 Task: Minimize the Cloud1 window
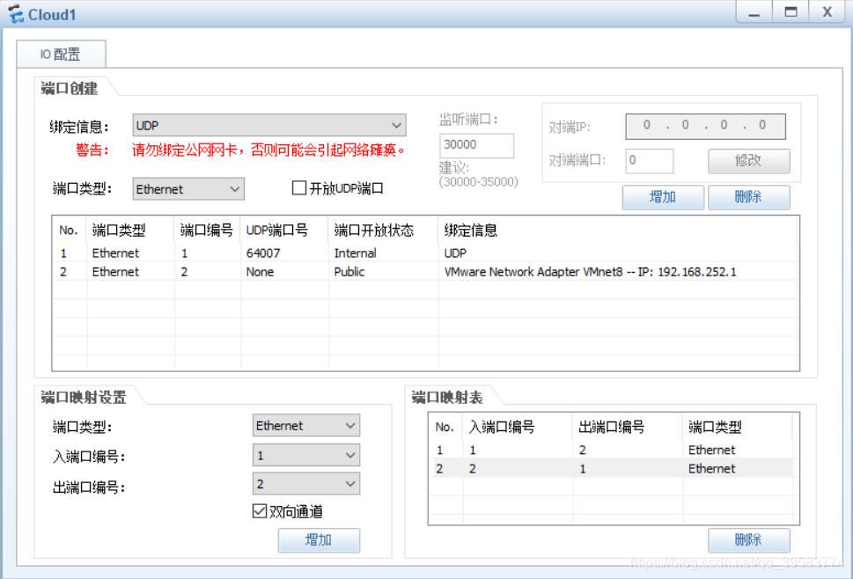point(754,12)
